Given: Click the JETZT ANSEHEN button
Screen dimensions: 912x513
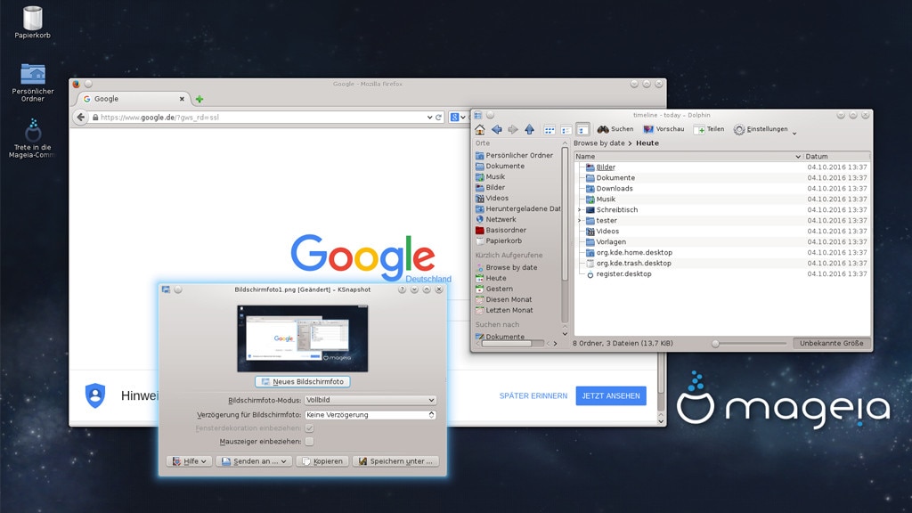Looking at the screenshot, I should pyautogui.click(x=611, y=395).
